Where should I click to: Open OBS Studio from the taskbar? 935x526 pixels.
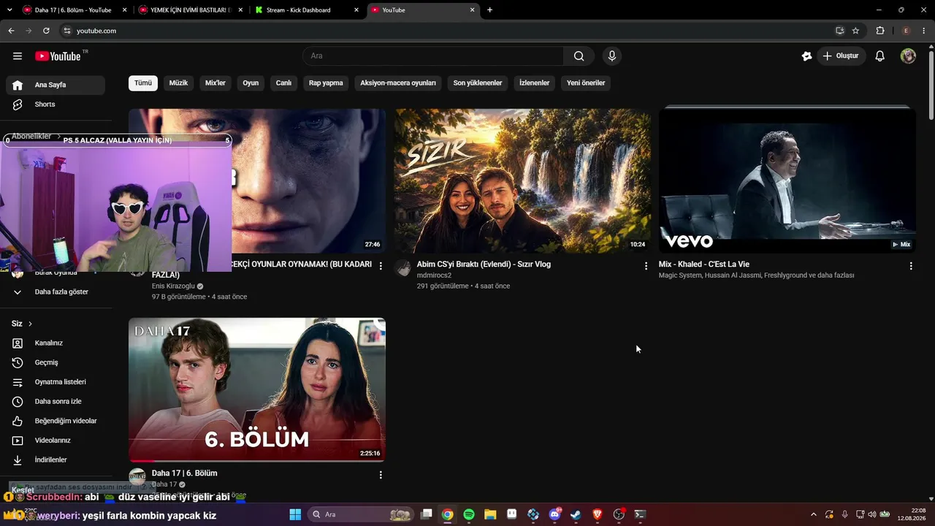[619, 514]
